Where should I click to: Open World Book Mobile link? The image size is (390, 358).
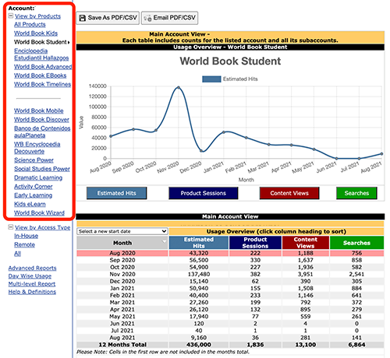click(x=39, y=111)
